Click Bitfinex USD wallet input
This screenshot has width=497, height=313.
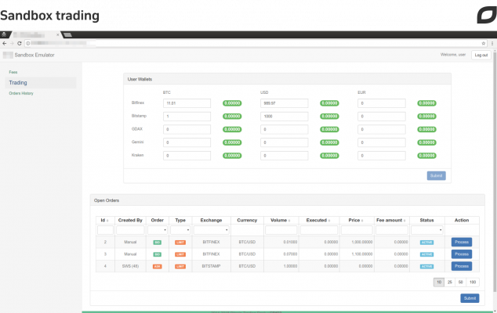click(x=284, y=103)
